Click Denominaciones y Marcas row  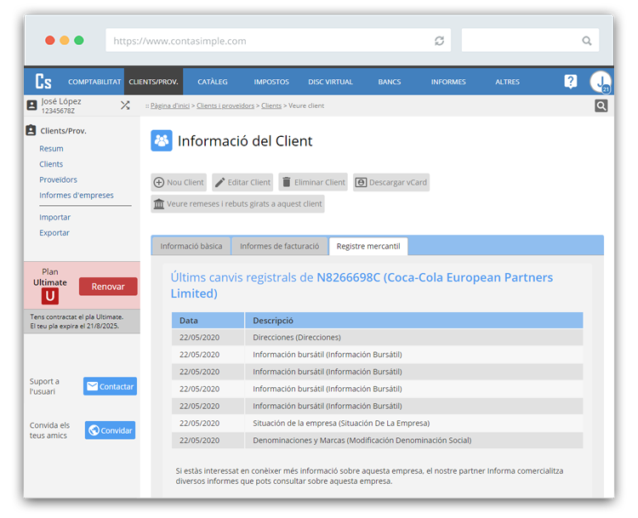(x=377, y=441)
